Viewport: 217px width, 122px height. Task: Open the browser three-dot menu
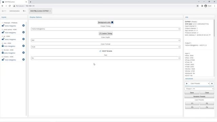(x=215, y=6)
